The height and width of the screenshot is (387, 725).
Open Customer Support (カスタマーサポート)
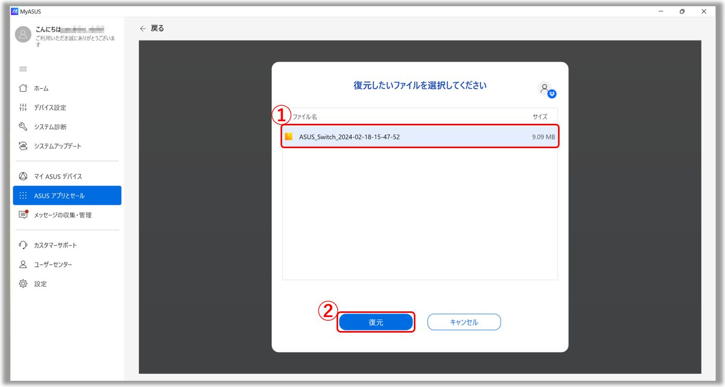[67, 246]
